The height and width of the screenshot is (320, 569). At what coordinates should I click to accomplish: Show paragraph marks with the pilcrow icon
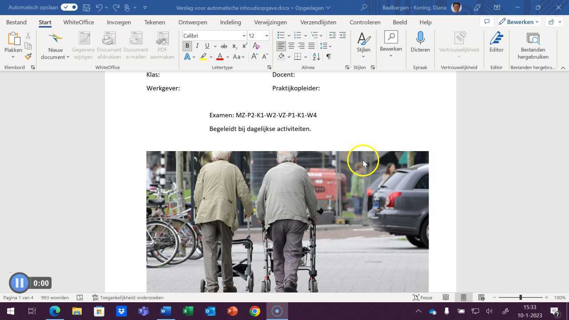(x=329, y=56)
